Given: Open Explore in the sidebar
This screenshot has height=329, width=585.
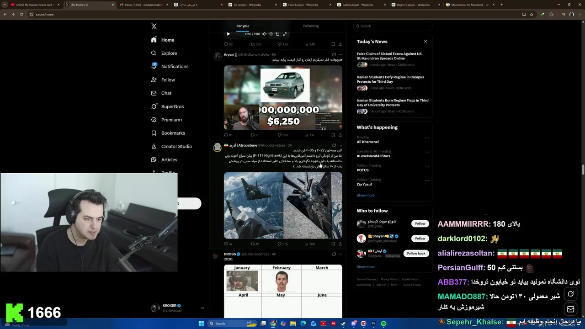Looking at the screenshot, I should click(x=164, y=53).
